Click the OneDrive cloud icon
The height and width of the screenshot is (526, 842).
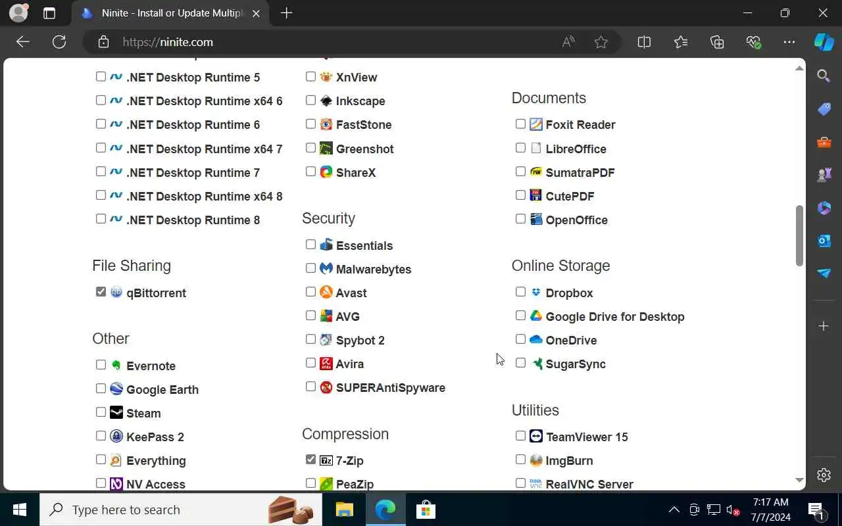click(536, 339)
